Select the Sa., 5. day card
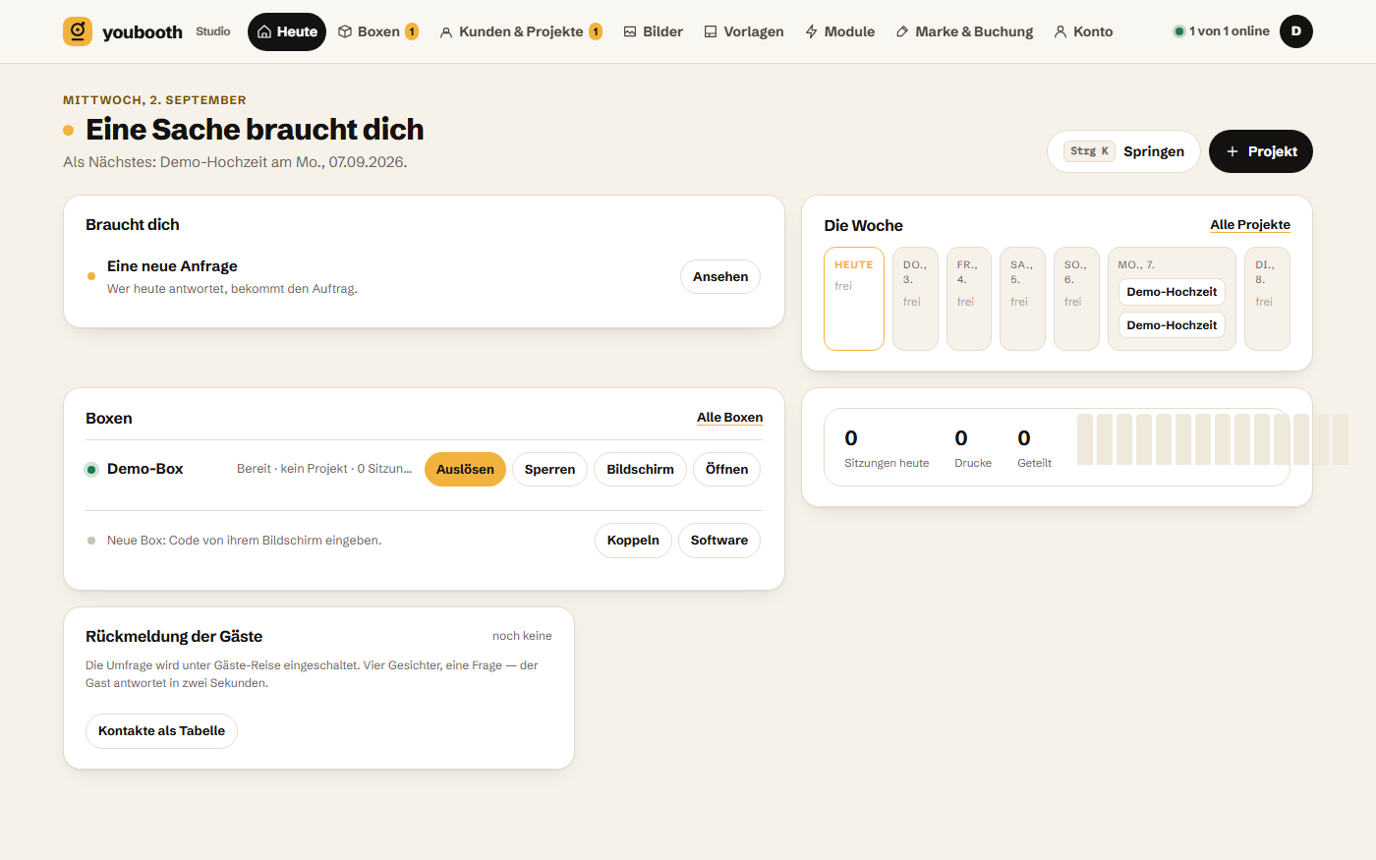This screenshot has width=1376, height=860. click(x=1022, y=299)
